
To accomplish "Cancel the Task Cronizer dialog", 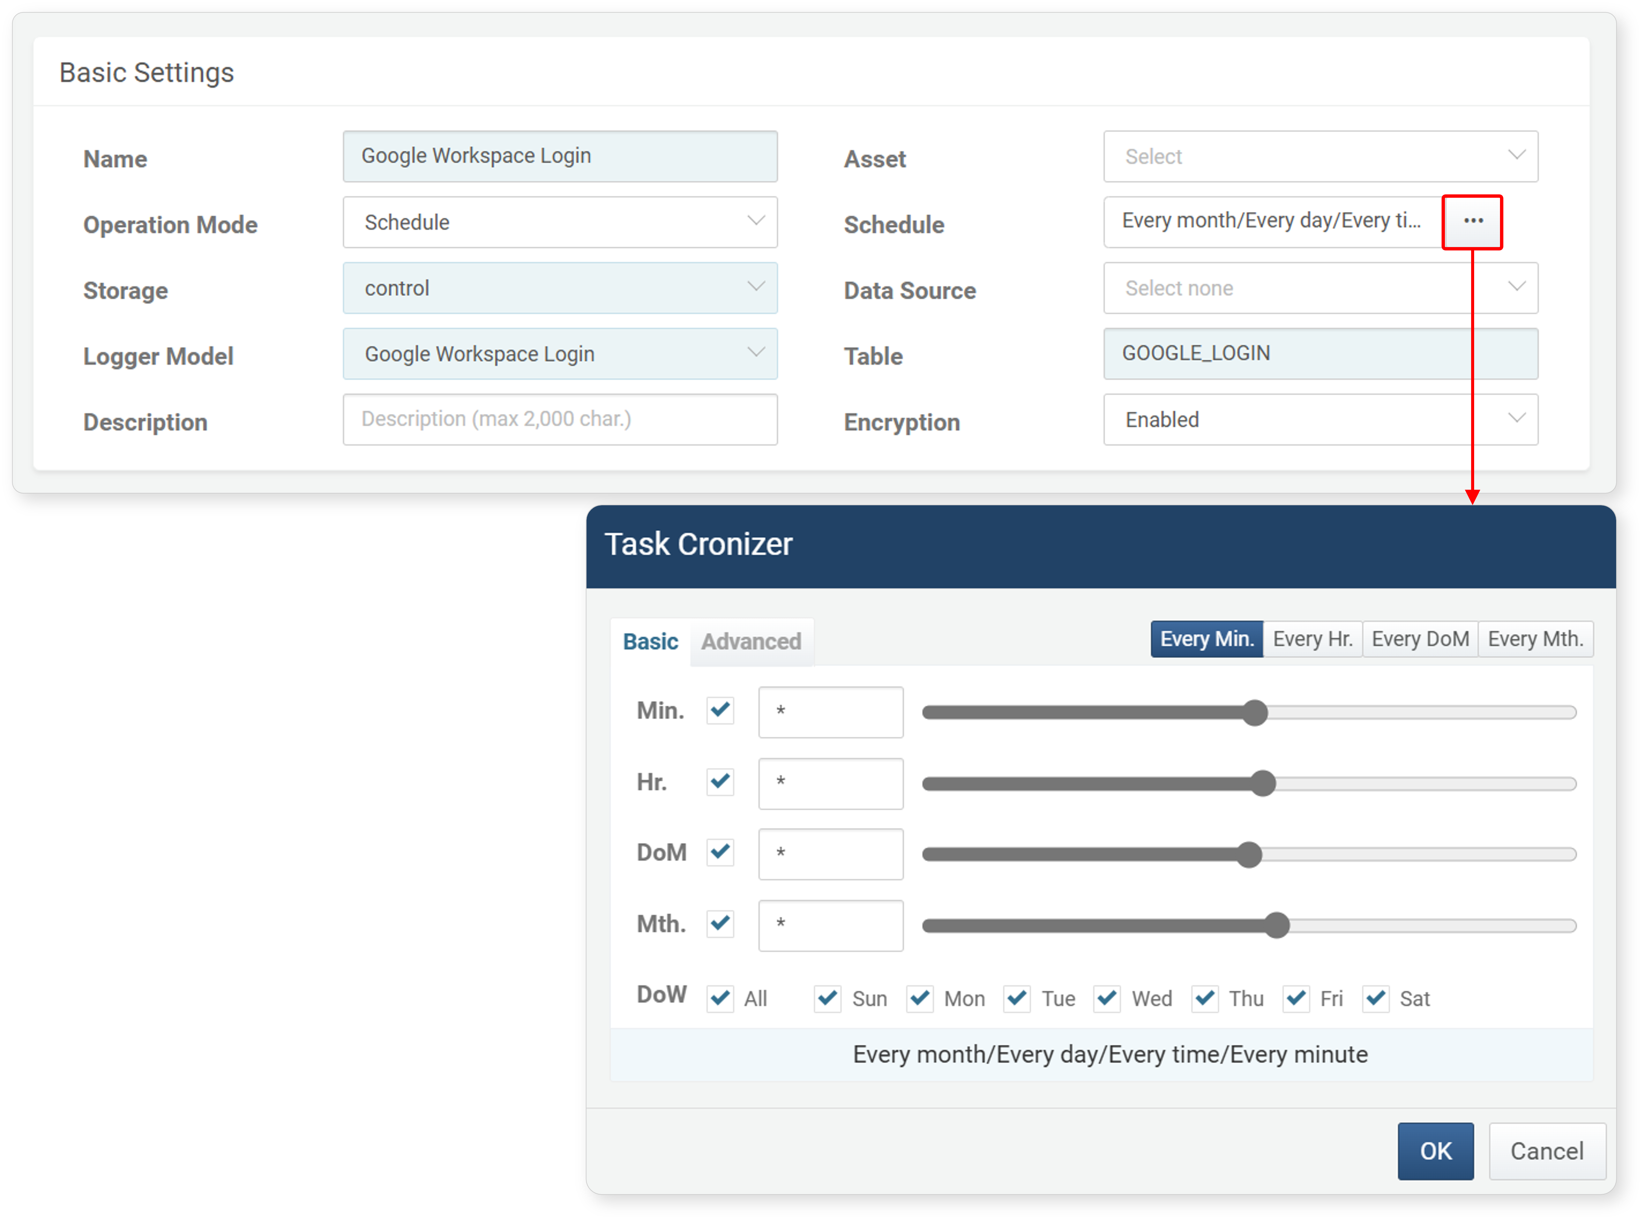I will click(x=1546, y=1151).
